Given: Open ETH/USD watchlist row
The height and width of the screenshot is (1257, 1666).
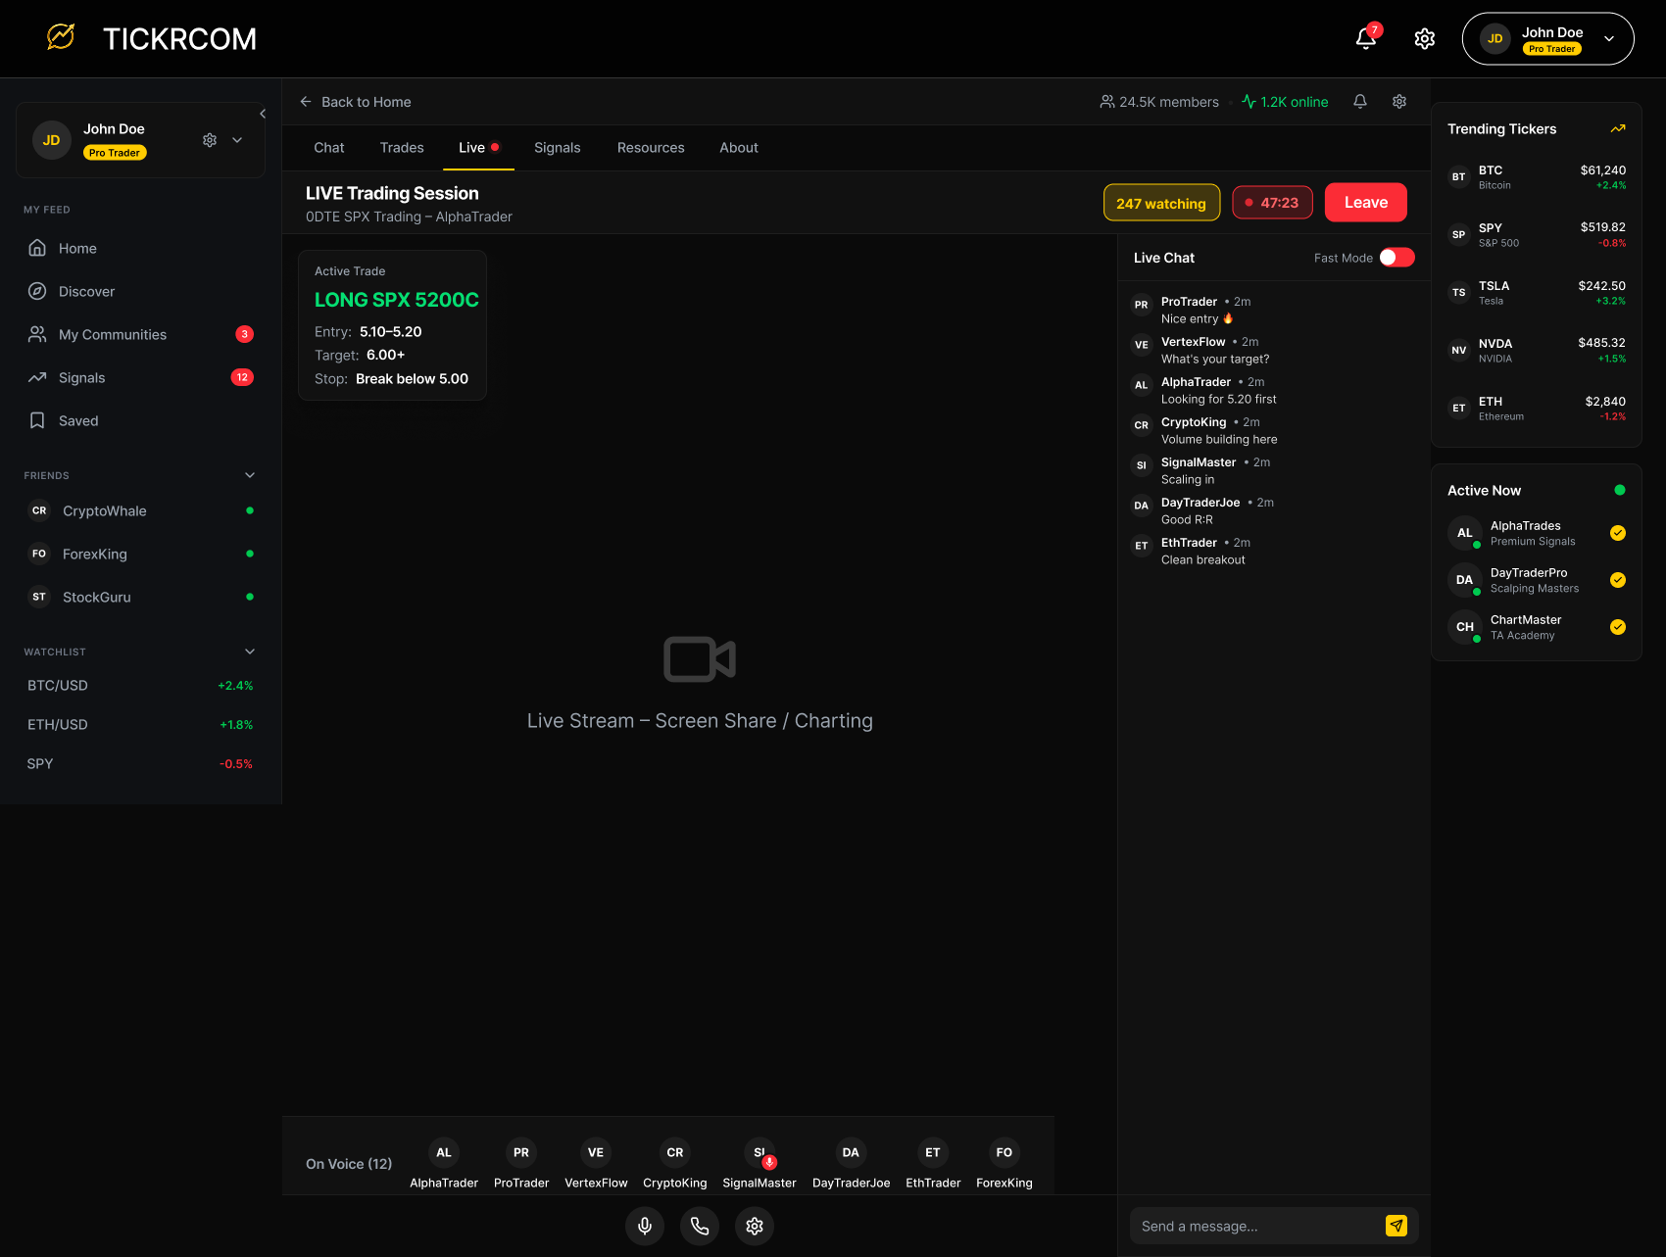Looking at the screenshot, I should pyautogui.click(x=140, y=724).
